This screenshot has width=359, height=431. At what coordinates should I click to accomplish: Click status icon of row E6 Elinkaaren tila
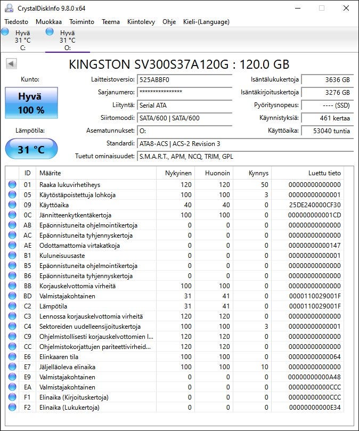click(x=12, y=356)
